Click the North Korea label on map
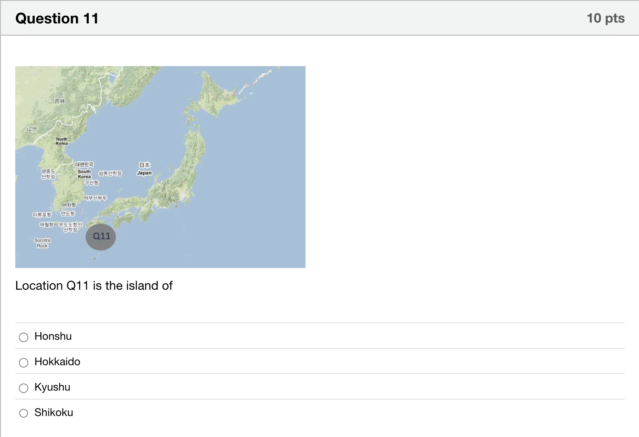 click(x=62, y=141)
